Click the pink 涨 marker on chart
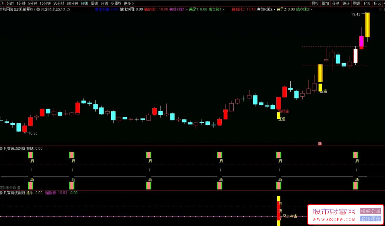This screenshot has width=385, height=226. tap(320, 144)
